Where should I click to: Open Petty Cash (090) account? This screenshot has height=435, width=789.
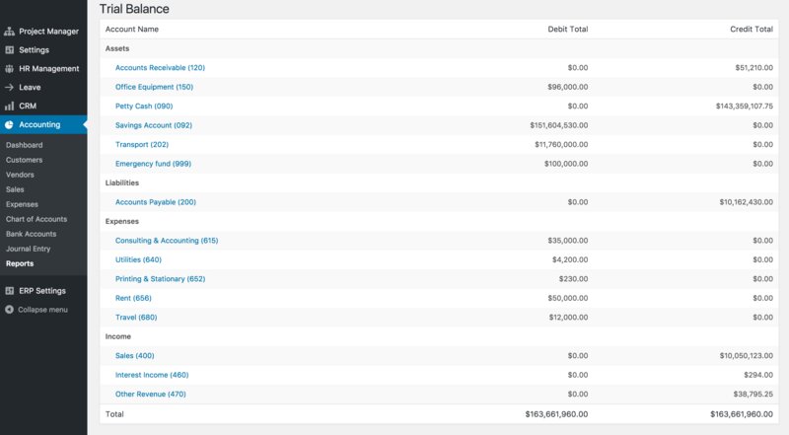pyautogui.click(x=144, y=107)
